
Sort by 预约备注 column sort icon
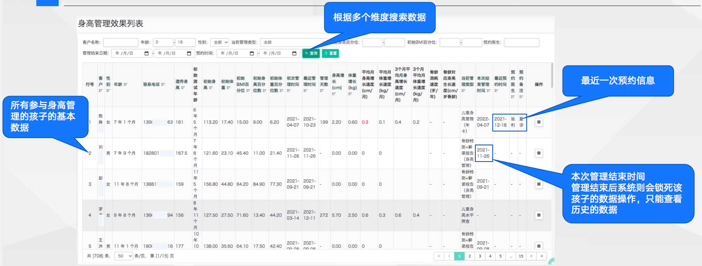pos(521,97)
